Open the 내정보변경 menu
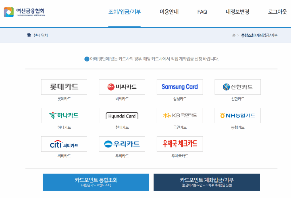The height and width of the screenshot is (198, 291). [237, 12]
